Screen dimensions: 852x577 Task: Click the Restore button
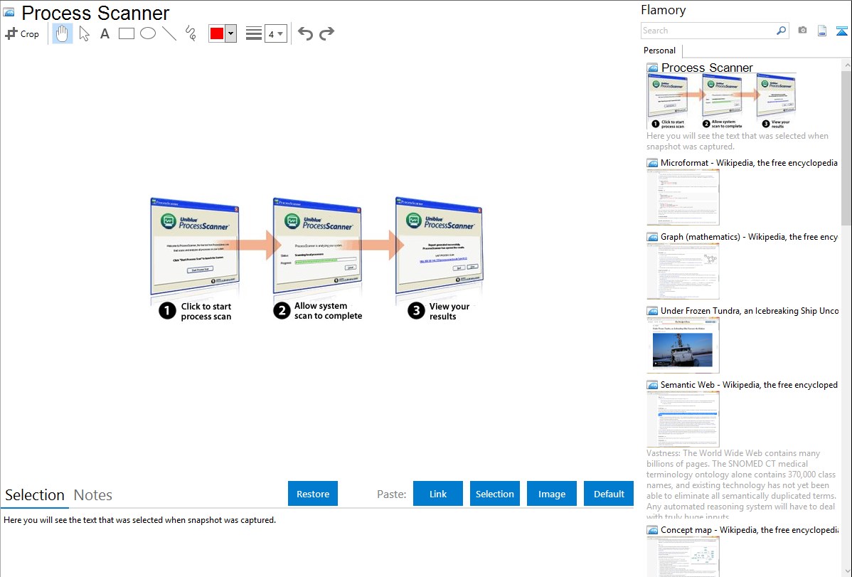[x=313, y=494]
